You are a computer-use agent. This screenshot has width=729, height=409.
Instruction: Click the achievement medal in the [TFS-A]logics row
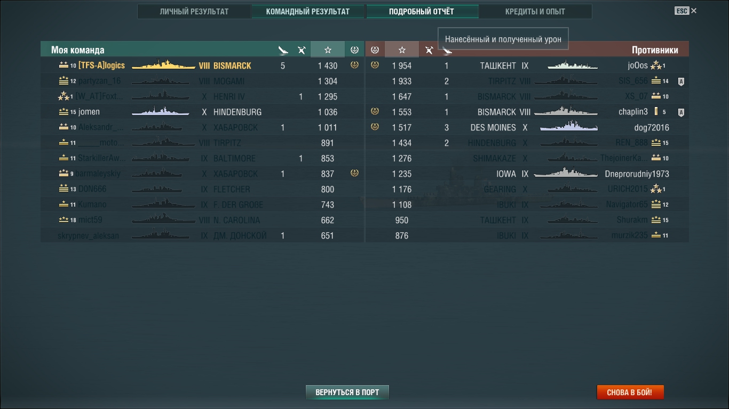pos(354,65)
